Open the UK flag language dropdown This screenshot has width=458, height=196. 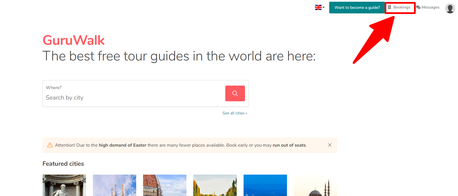click(x=320, y=7)
